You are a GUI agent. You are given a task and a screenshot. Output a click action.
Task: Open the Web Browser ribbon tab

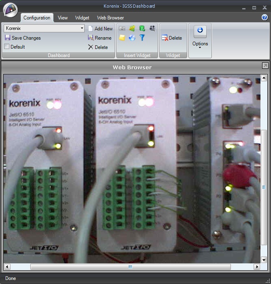pos(111,18)
